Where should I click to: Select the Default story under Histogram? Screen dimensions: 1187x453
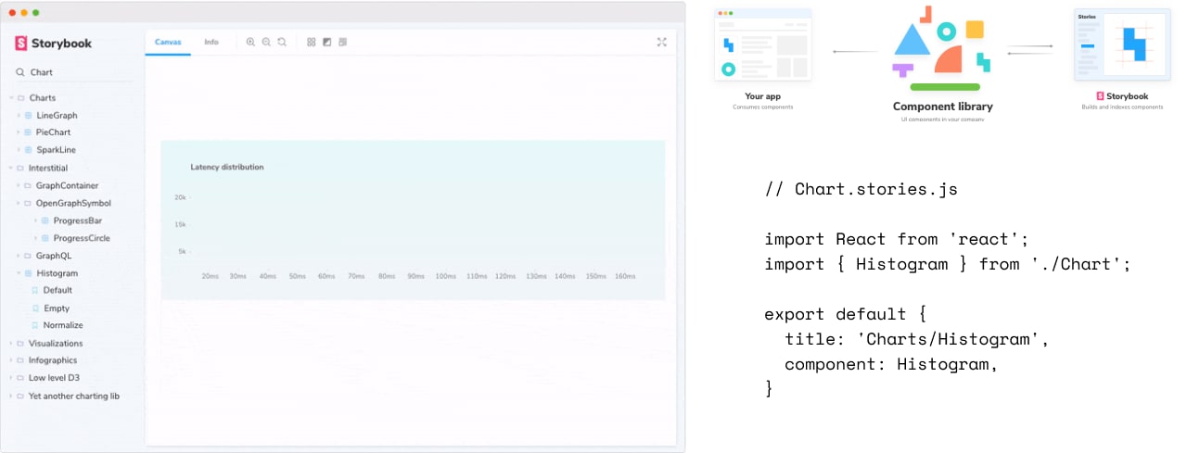[x=57, y=290]
